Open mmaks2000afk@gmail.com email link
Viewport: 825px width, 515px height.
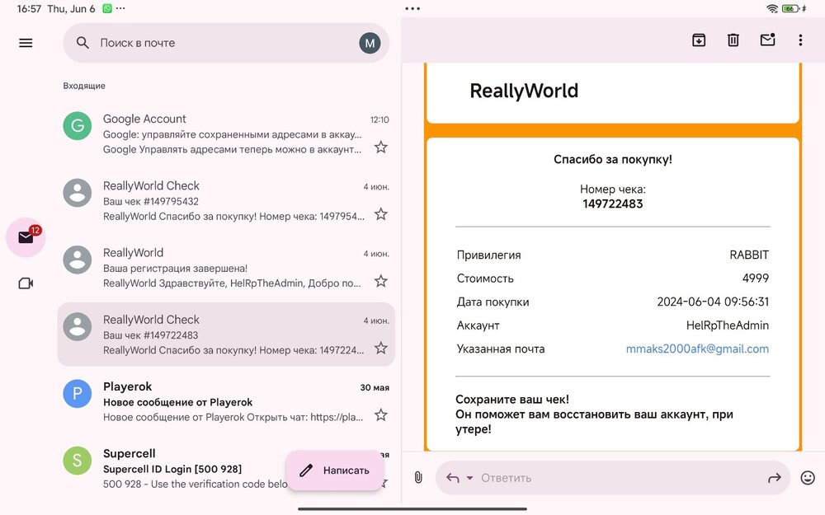pyautogui.click(x=697, y=349)
